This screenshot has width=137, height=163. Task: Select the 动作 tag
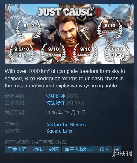(x=38, y=150)
